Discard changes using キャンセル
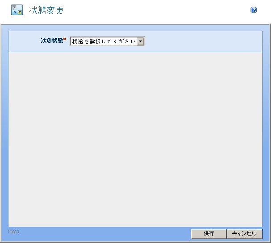 244,234
